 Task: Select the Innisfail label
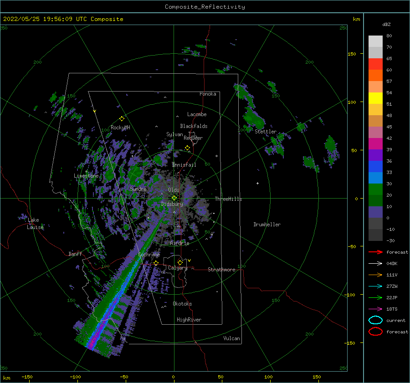click(184, 165)
